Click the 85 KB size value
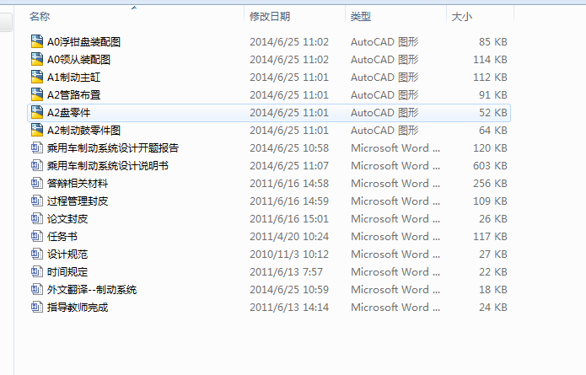 pos(493,42)
